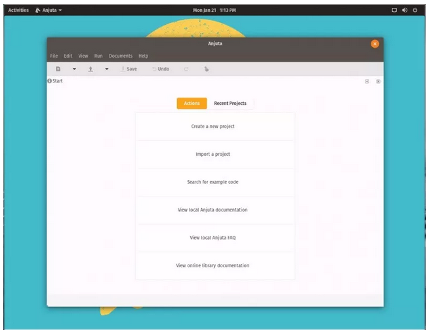
Task: Open the View menu
Action: [83, 56]
